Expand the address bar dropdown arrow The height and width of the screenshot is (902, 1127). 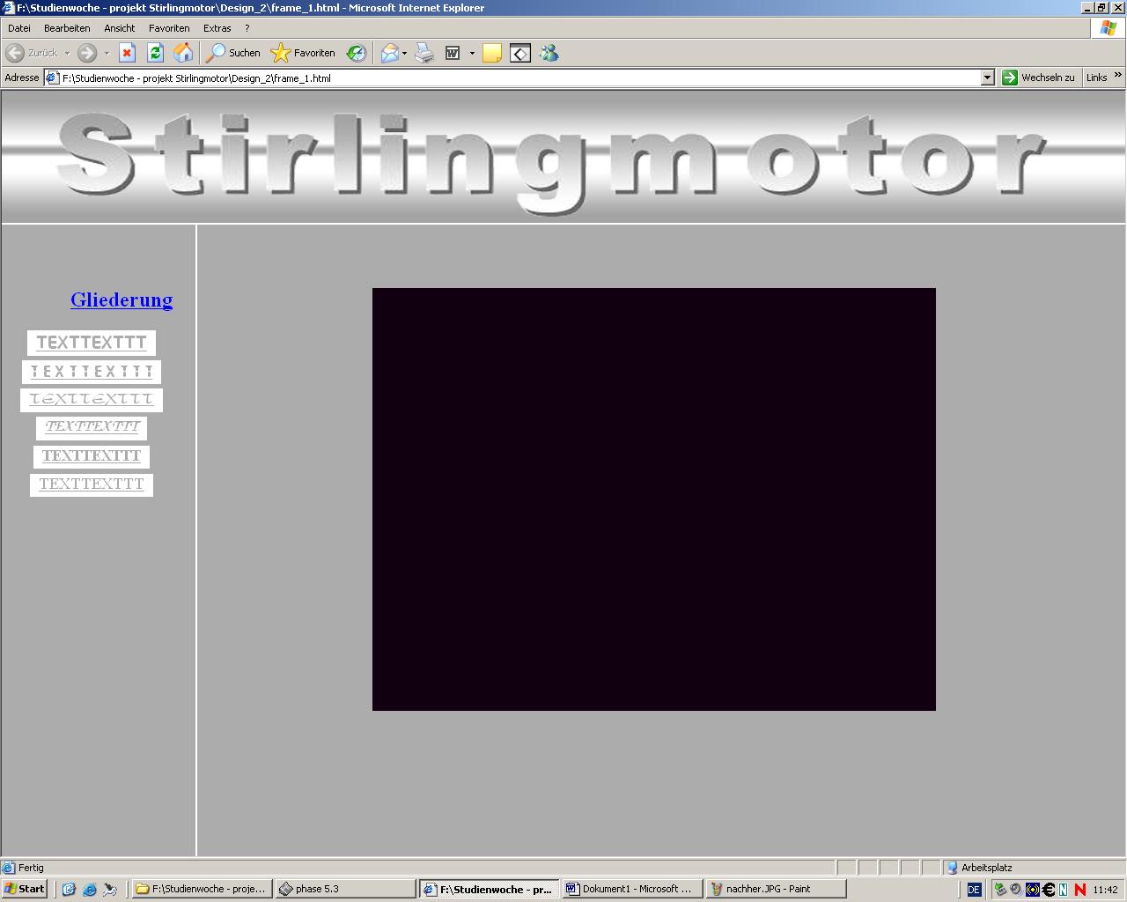coord(987,78)
